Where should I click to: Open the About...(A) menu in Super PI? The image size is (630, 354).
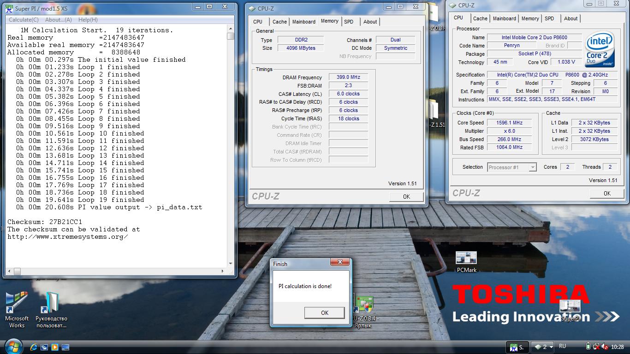click(x=58, y=20)
